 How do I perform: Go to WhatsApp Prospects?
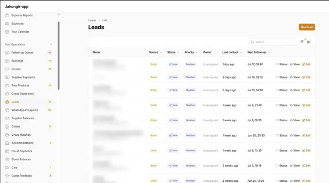[x=25, y=110]
